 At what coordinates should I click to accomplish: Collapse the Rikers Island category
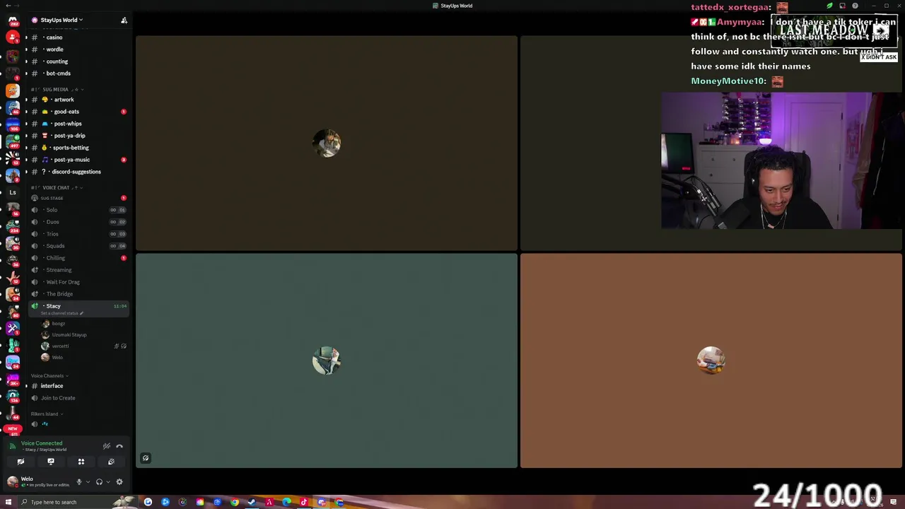(x=46, y=414)
